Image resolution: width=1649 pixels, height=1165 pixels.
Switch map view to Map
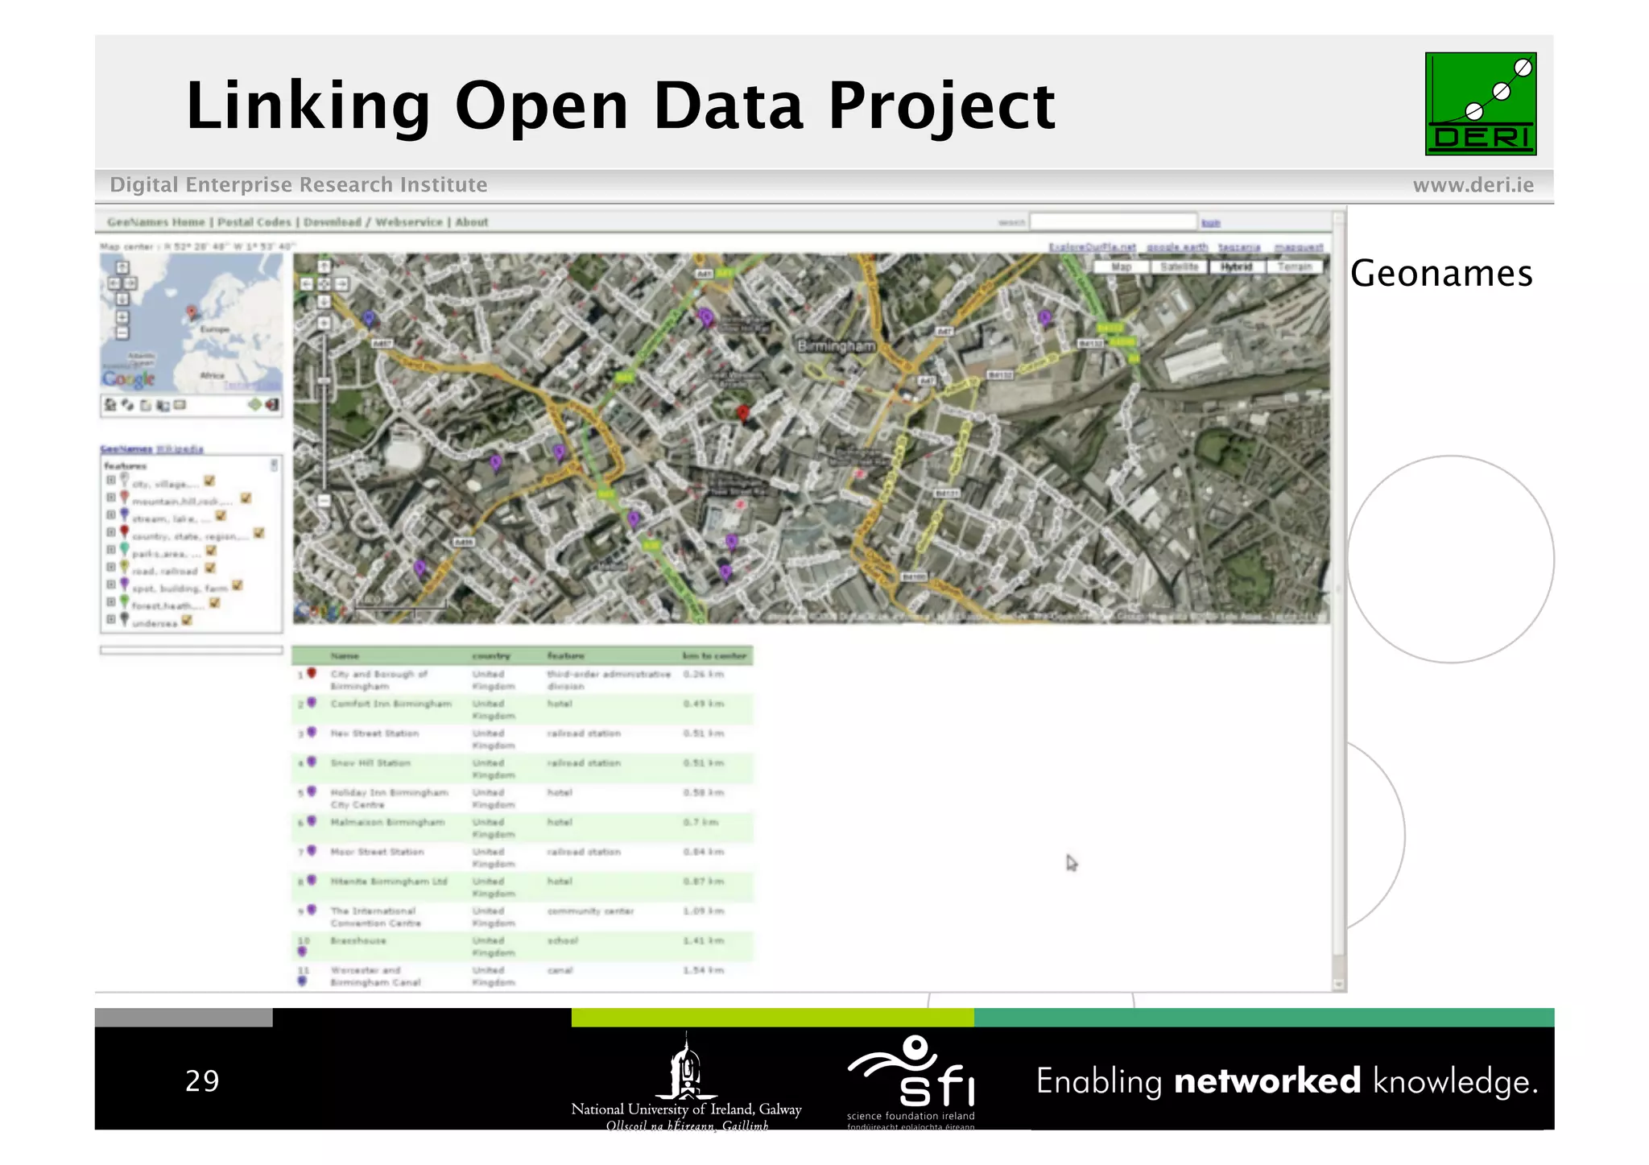(x=1121, y=266)
